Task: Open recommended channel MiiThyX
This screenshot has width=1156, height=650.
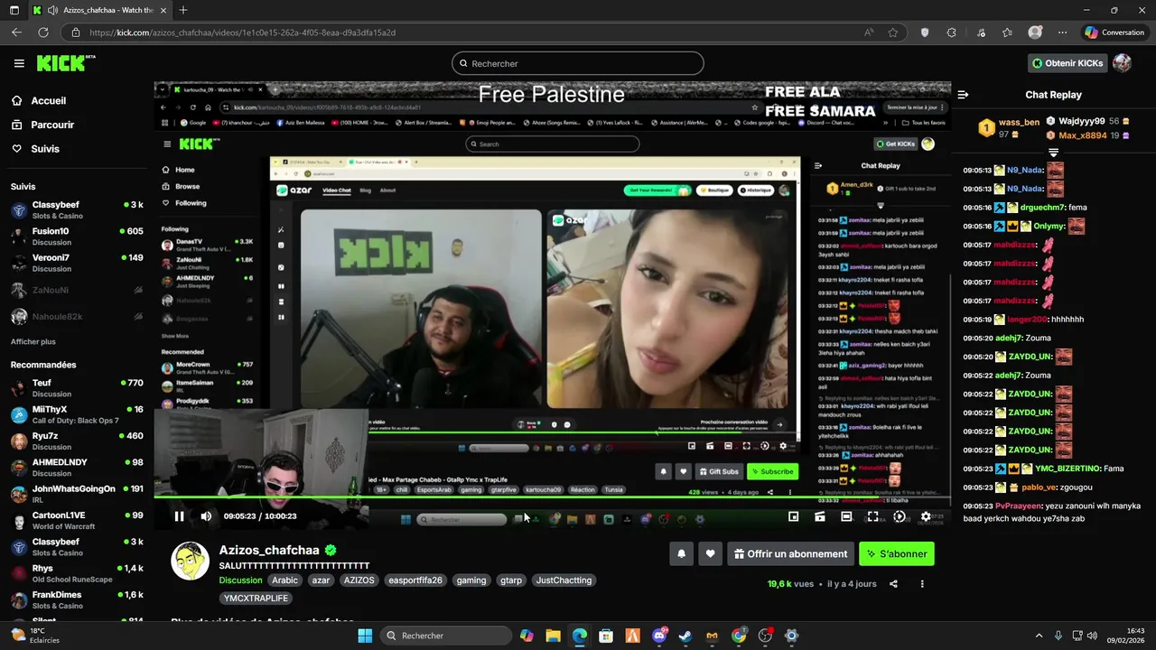Action: coord(77,414)
